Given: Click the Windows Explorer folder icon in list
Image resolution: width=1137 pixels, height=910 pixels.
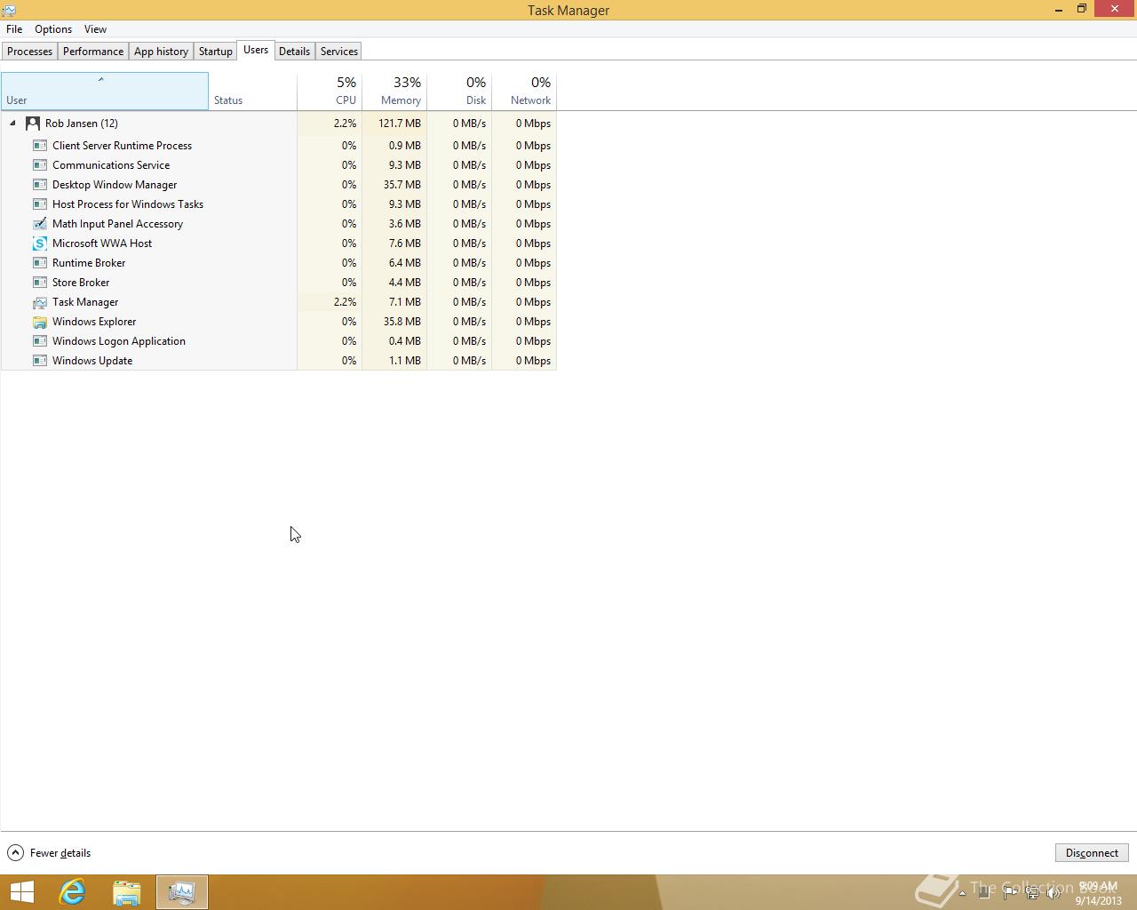Looking at the screenshot, I should click(40, 322).
